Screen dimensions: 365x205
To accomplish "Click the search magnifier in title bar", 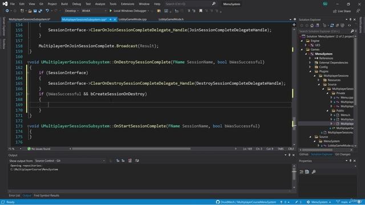I will 213,4.
